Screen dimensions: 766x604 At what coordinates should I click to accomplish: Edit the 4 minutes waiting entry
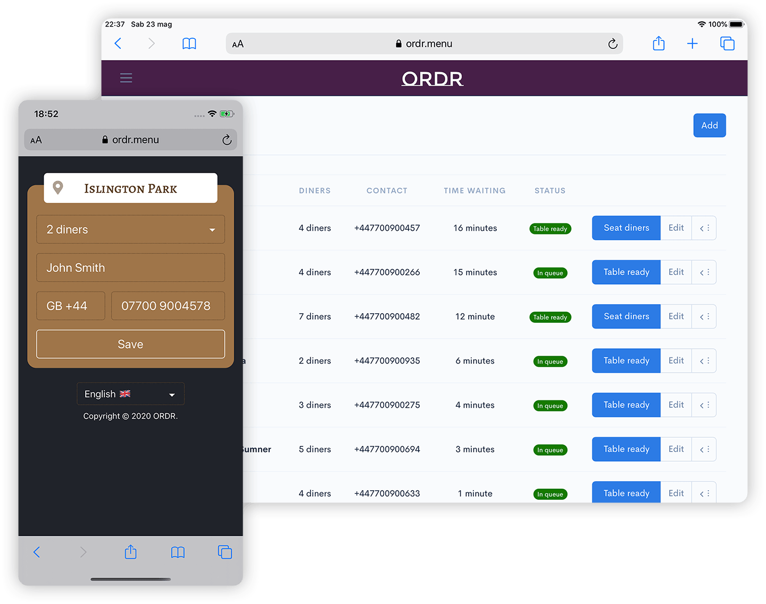tap(676, 405)
